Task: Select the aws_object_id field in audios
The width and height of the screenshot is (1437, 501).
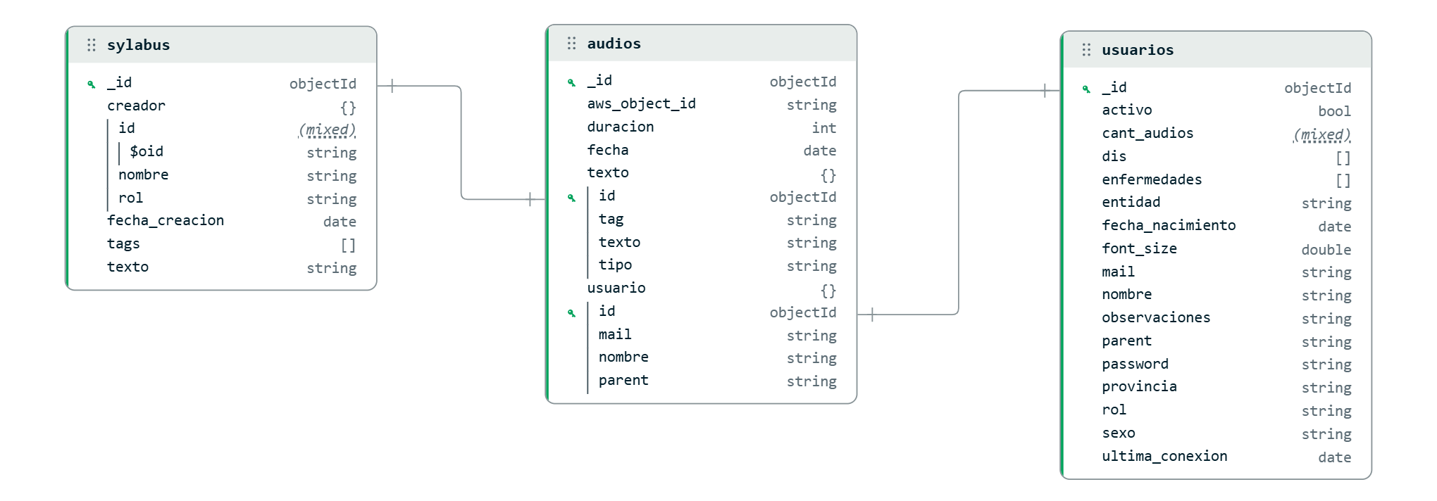Action: click(x=641, y=103)
